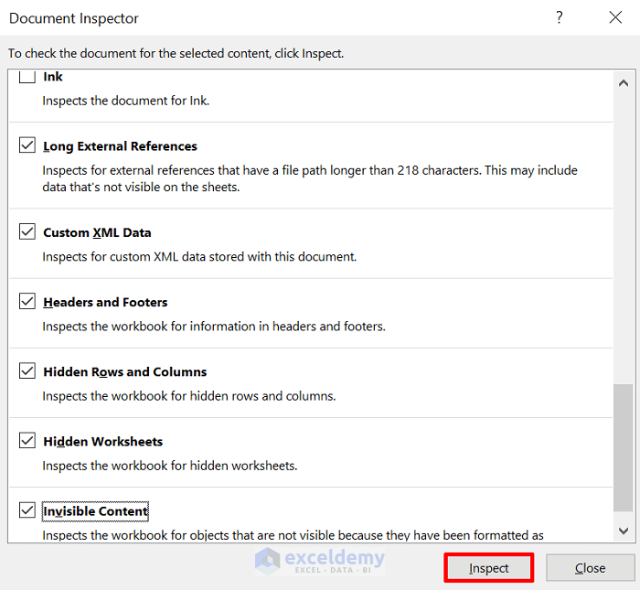
Task: Disable Hidden Rows and Columns checkbox
Action: (x=27, y=370)
